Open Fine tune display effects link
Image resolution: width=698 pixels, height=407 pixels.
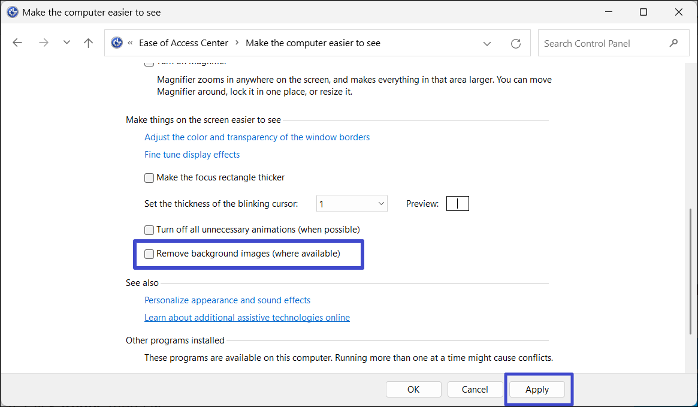point(192,155)
